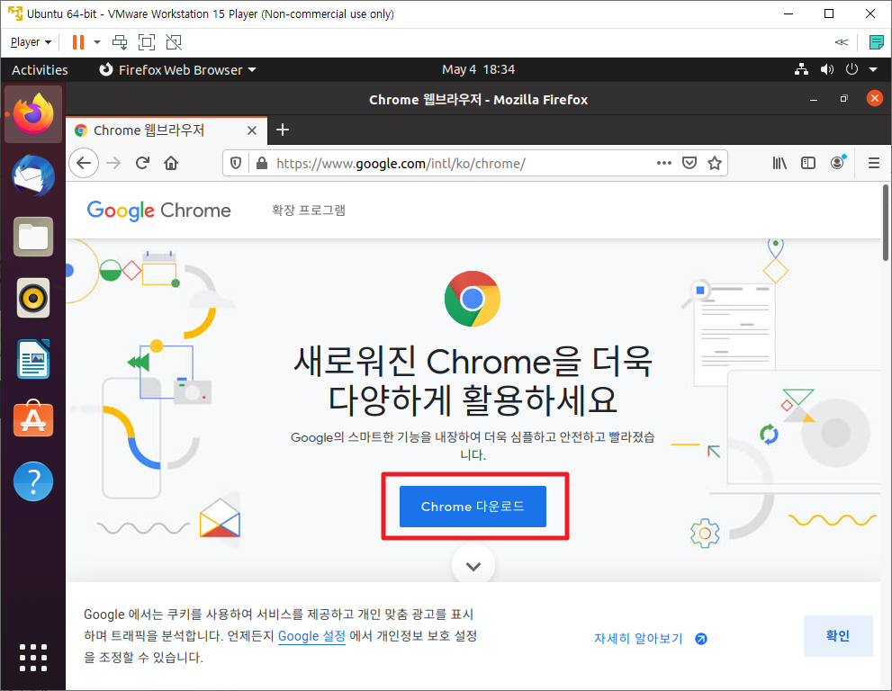Open the VMware notes icon
This screenshot has width=892, height=691.
pyautogui.click(x=876, y=42)
